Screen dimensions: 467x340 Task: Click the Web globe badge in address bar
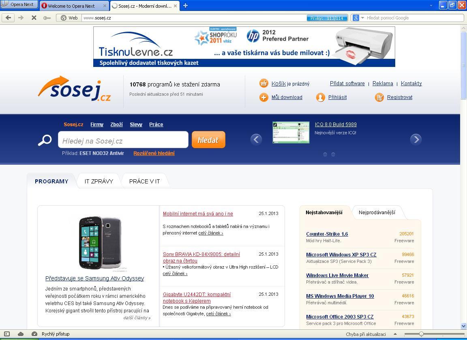coord(69,18)
